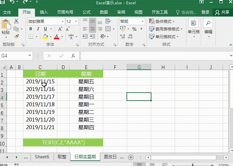Image resolution: width=233 pixels, height=166 pixels.
Task: Apply yellow fill color bucket
Action: tap(45, 37)
